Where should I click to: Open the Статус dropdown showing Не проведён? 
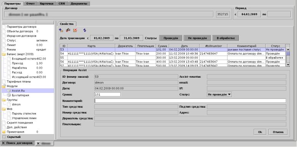[x=220, y=94]
